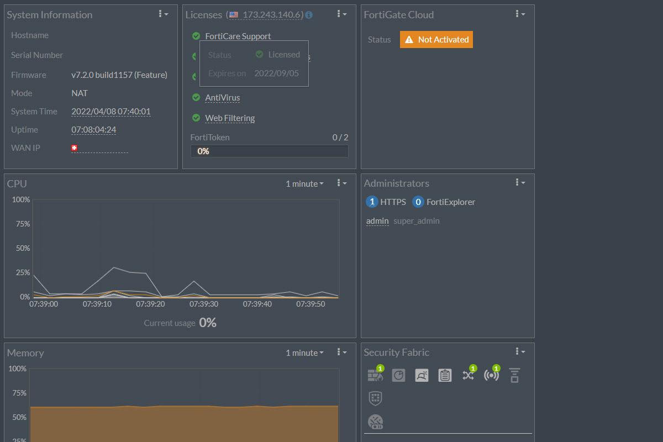This screenshot has height=442, width=663.
Task: Click the Serial Number label
Action: point(37,55)
